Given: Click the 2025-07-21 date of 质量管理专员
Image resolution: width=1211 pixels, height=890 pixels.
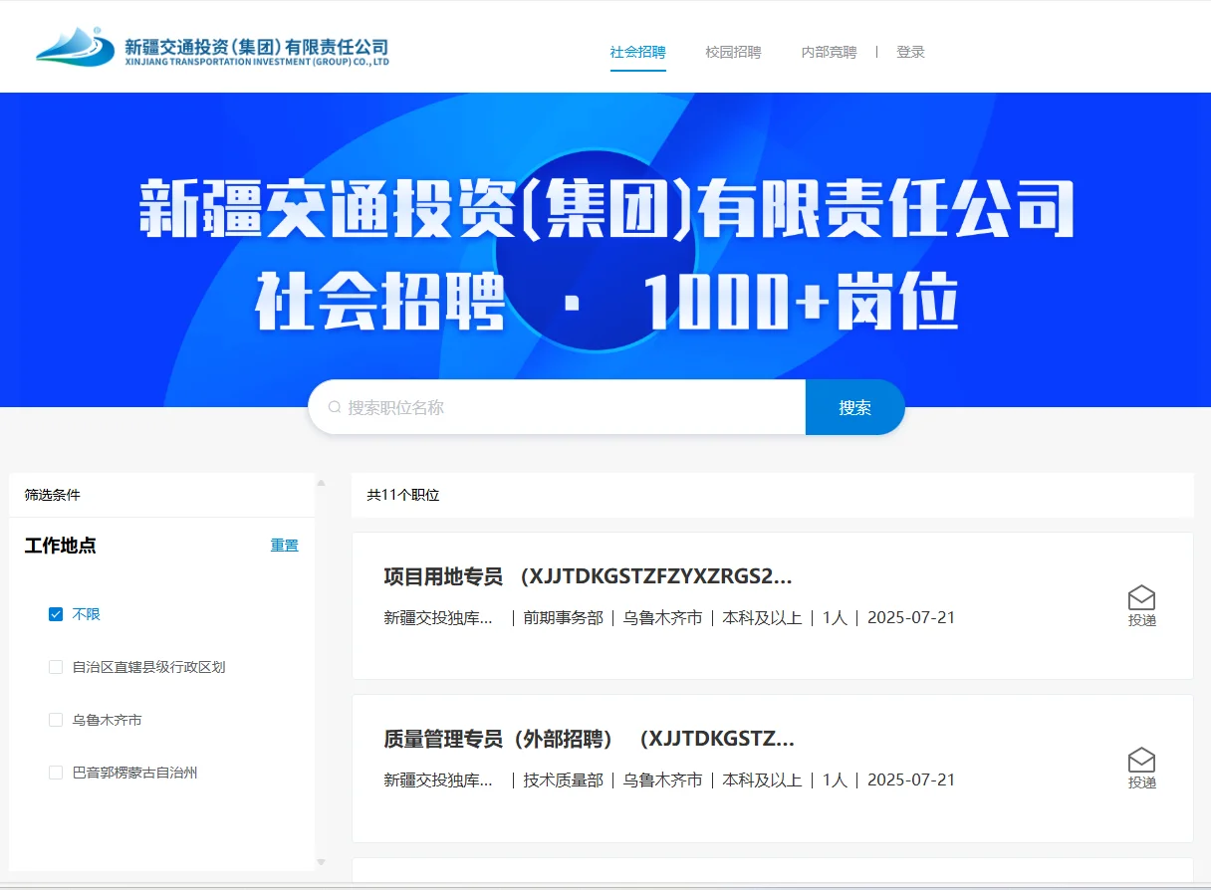Looking at the screenshot, I should click(x=911, y=779).
